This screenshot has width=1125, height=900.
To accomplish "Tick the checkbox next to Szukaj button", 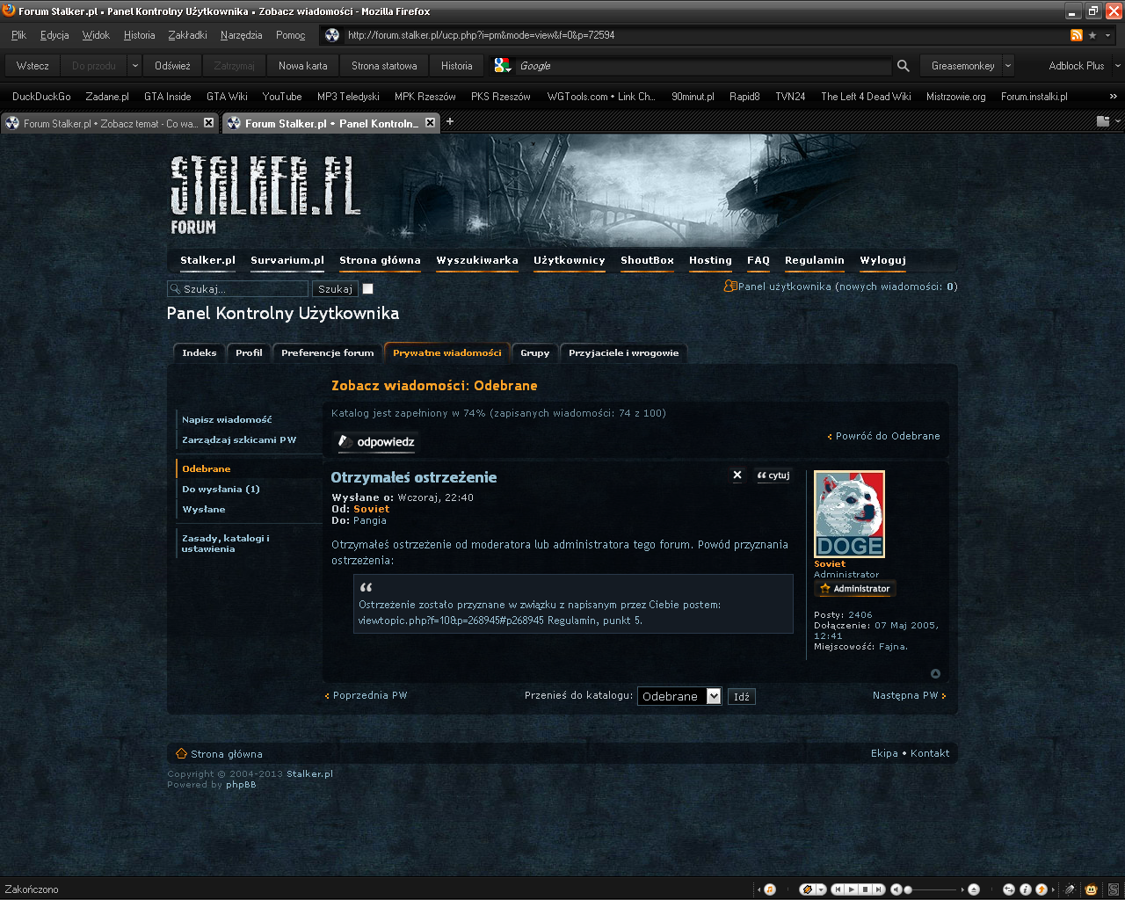I will (x=368, y=288).
